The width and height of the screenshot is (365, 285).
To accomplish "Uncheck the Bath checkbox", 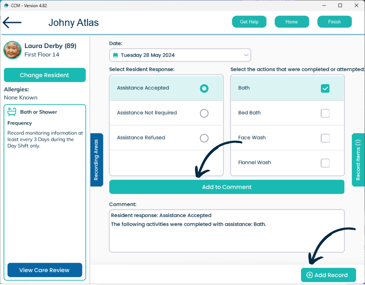I will [325, 88].
